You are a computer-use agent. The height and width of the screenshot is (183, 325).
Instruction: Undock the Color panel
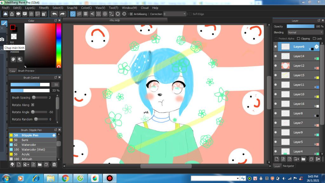[56, 20]
